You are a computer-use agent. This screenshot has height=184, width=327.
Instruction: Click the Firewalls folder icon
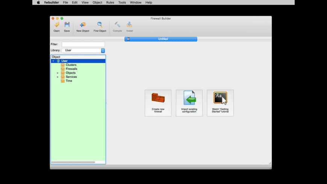tap(62, 69)
